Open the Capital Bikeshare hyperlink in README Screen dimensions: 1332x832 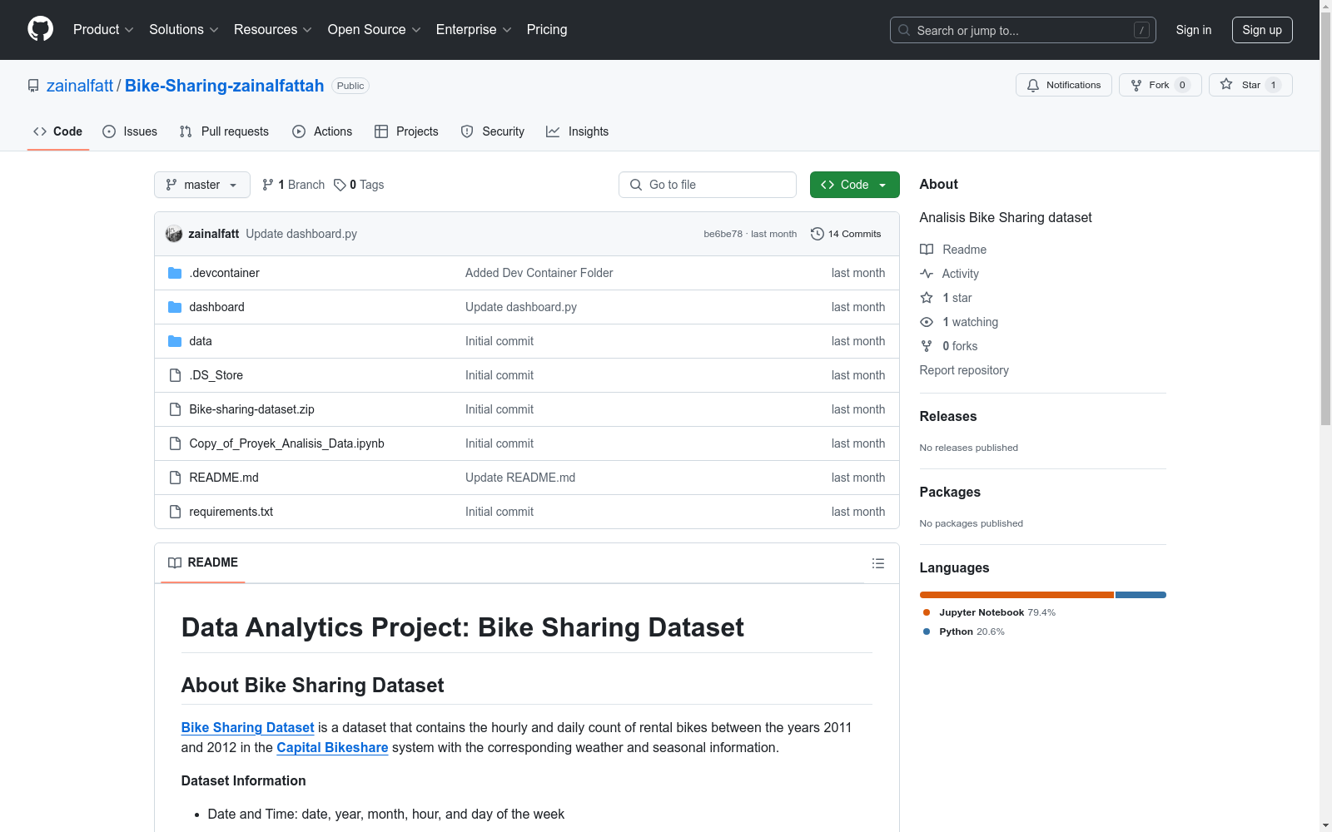coord(332,747)
